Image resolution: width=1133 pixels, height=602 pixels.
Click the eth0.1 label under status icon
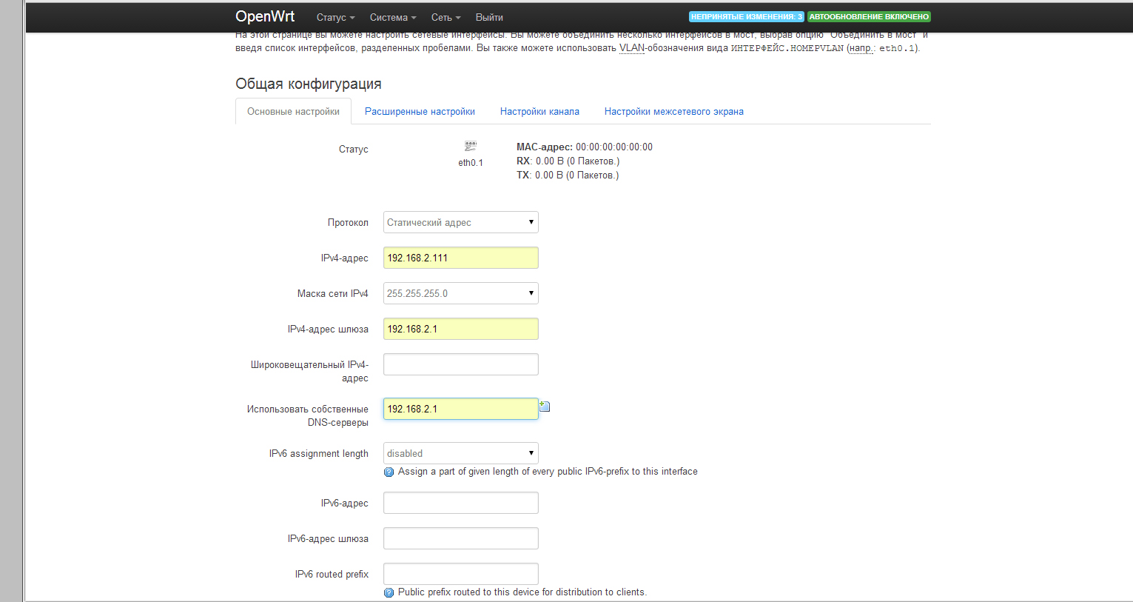point(471,163)
